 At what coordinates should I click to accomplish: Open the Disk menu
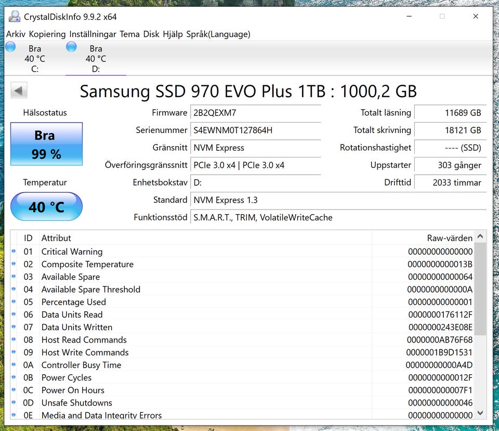tap(151, 34)
